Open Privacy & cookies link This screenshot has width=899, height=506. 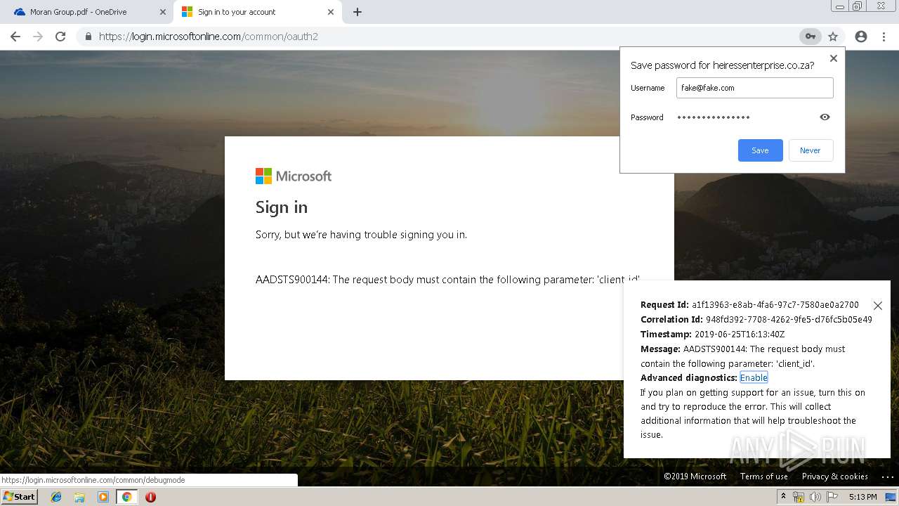(834, 476)
